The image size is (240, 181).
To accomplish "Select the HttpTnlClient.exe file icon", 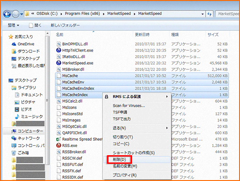I will 59,50.
